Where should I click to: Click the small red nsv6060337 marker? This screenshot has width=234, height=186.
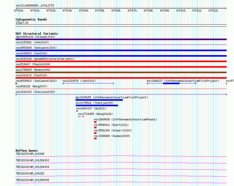pyautogui.click(x=77, y=111)
